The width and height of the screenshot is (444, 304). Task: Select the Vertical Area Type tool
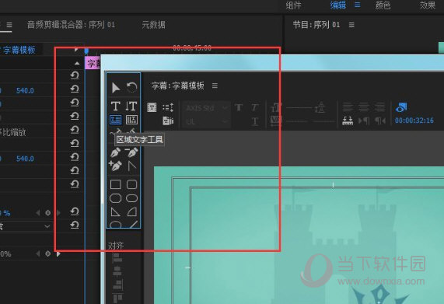[x=131, y=120]
